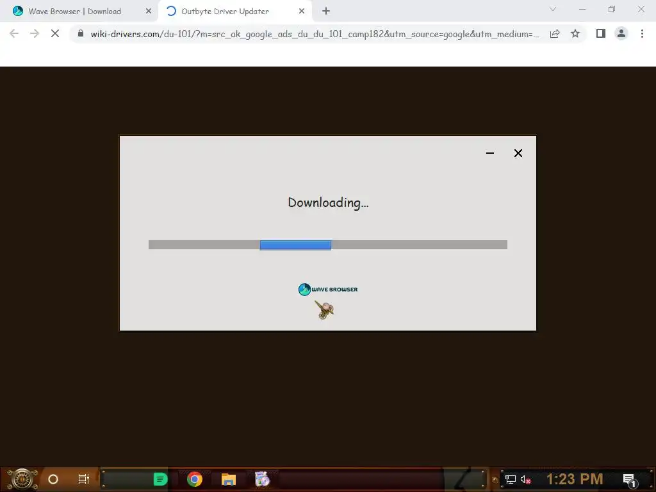Click the download progress bar
The image size is (656, 492).
328,245
